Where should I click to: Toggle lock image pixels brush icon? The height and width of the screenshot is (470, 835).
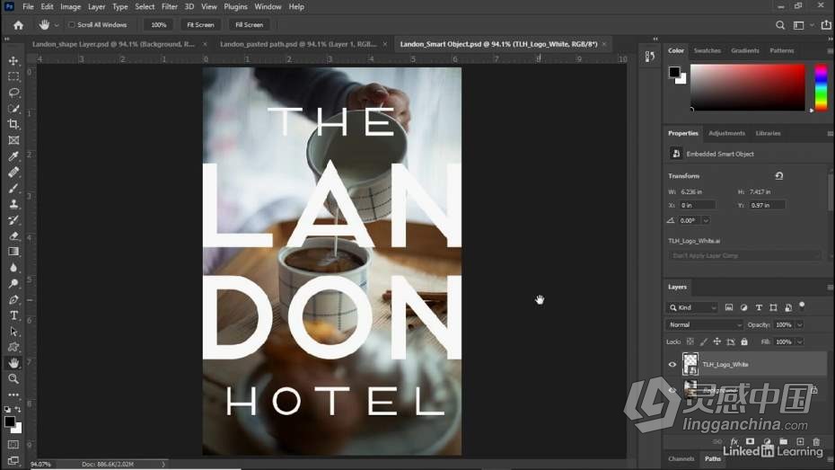(704, 341)
